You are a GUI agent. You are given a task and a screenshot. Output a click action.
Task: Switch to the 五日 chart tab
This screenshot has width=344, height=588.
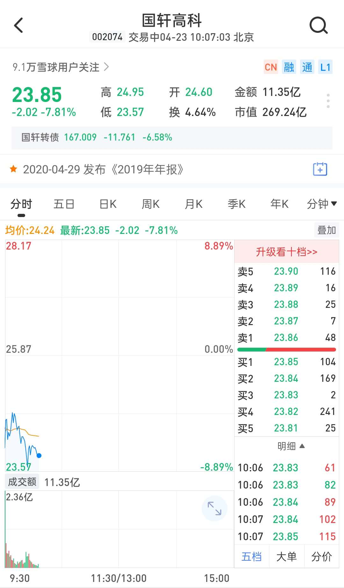click(x=64, y=204)
